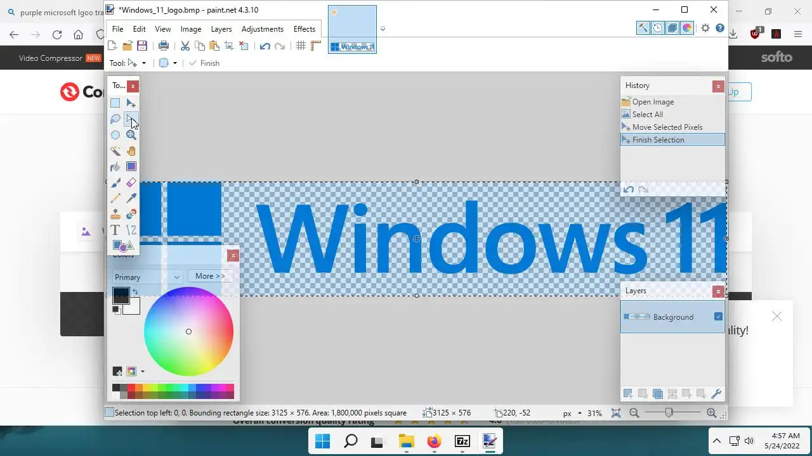The width and height of the screenshot is (812, 456).
Task: Select the Lasso Select tool
Action: point(115,119)
